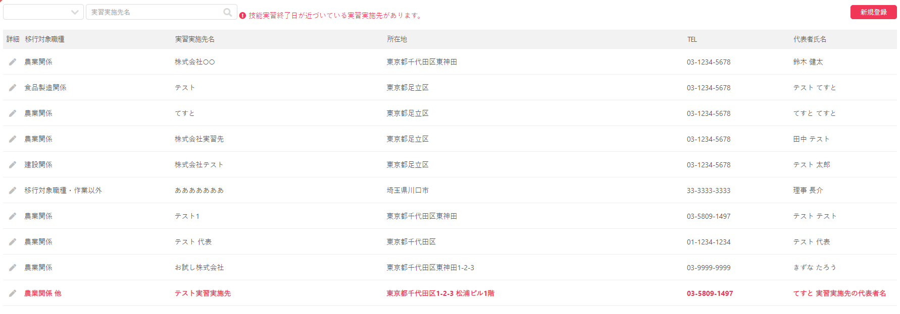
Task: Edit the 株式会社実習先 entry via pencil icon
Action: pos(13,139)
